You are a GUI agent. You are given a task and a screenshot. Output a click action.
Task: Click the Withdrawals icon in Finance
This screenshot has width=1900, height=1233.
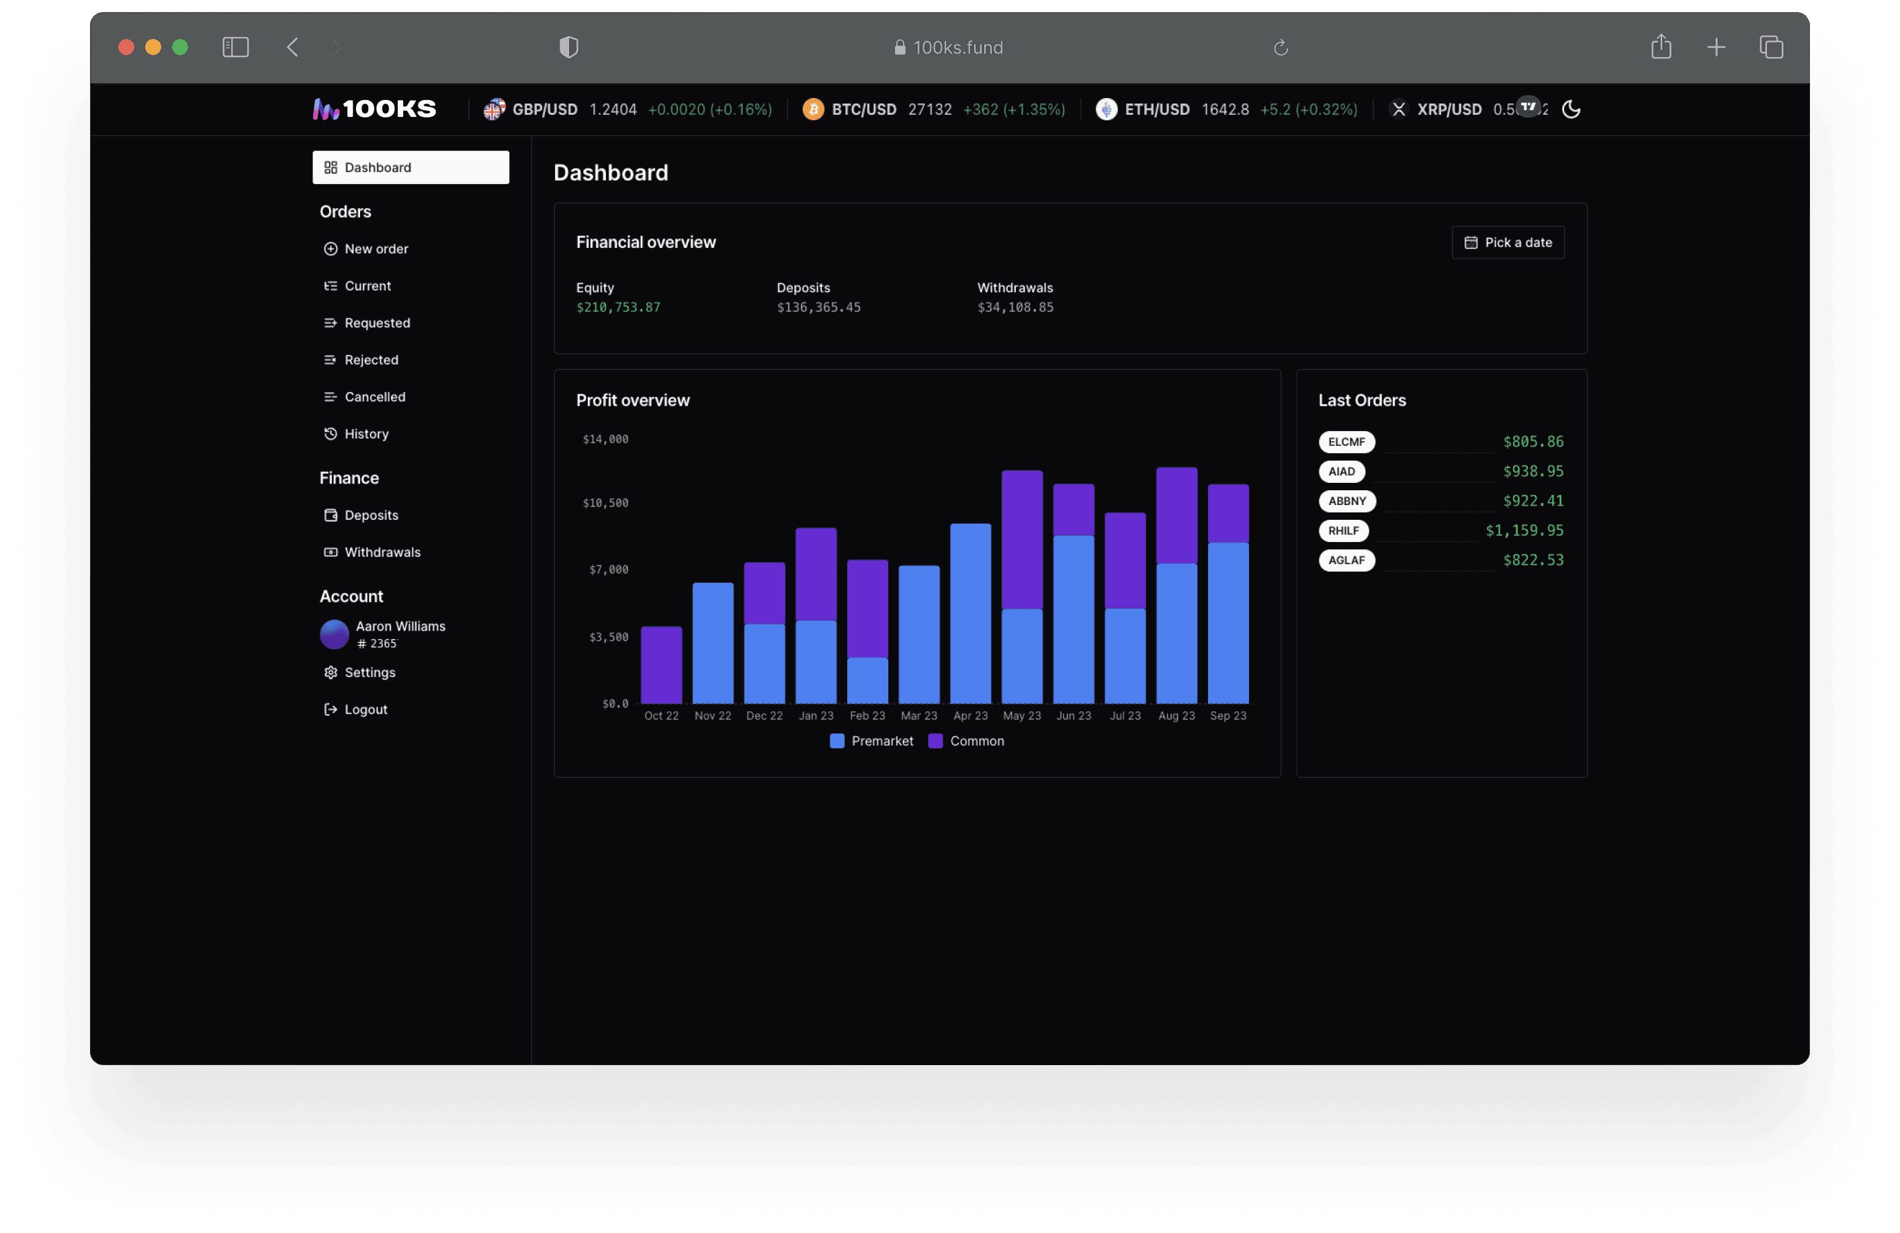[x=330, y=551]
